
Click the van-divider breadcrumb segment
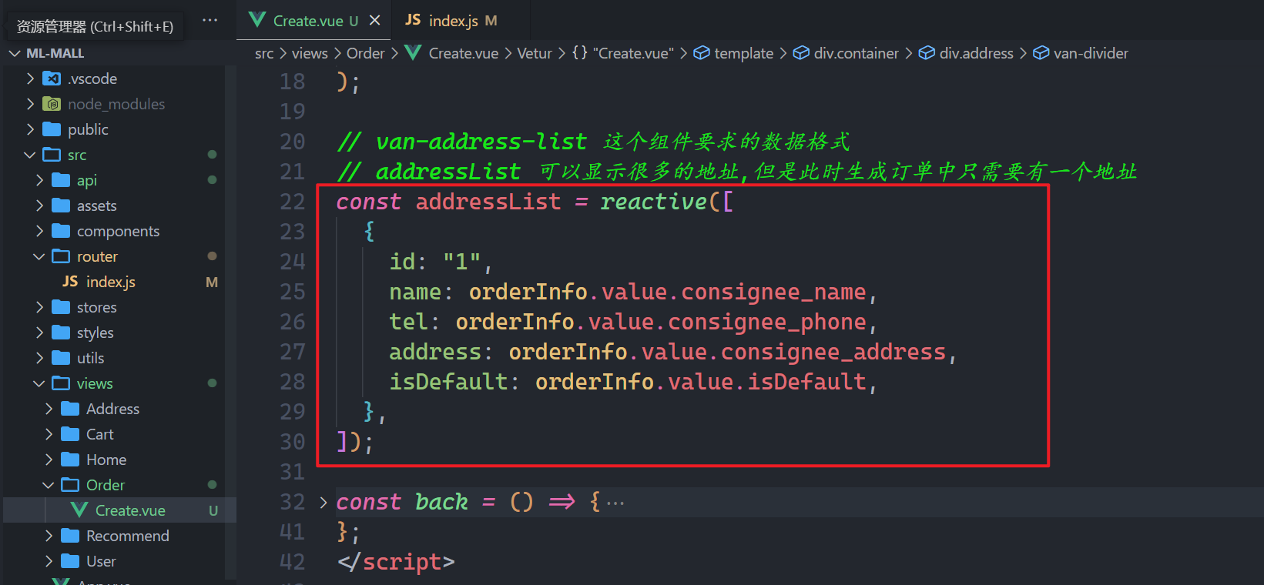pos(1091,53)
